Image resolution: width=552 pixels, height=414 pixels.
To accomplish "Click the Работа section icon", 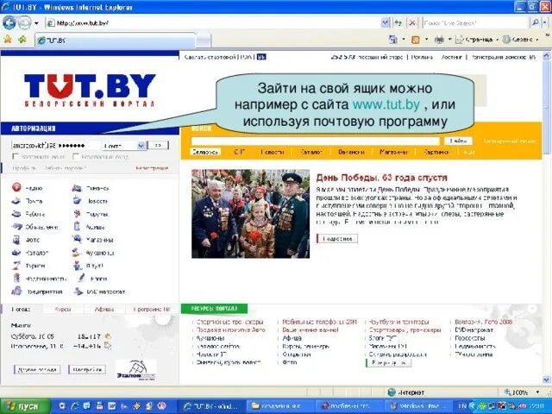I will click(16, 213).
